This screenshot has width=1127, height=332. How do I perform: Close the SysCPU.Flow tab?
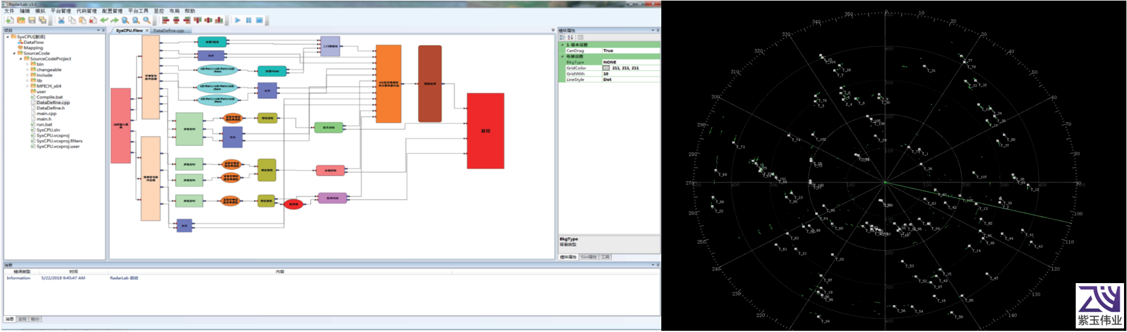click(x=147, y=30)
